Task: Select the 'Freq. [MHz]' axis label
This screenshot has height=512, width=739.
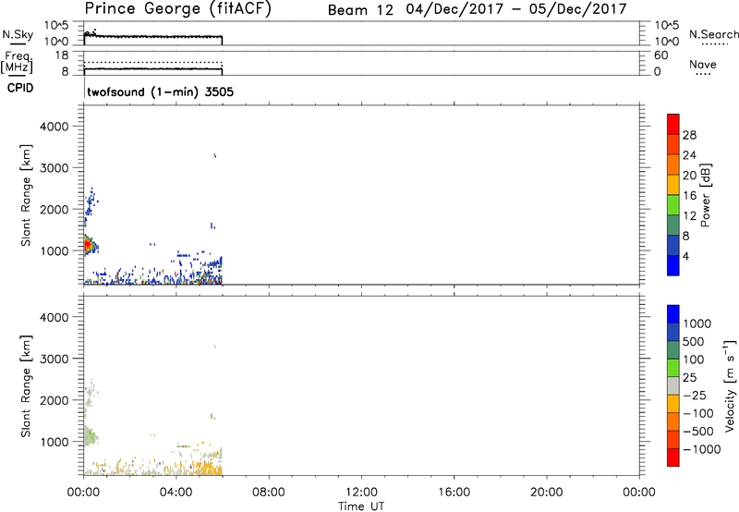Action: click(x=18, y=63)
